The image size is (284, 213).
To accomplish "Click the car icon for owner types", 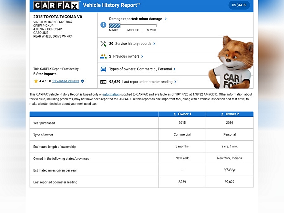I will pyautogui.click(x=103, y=69).
